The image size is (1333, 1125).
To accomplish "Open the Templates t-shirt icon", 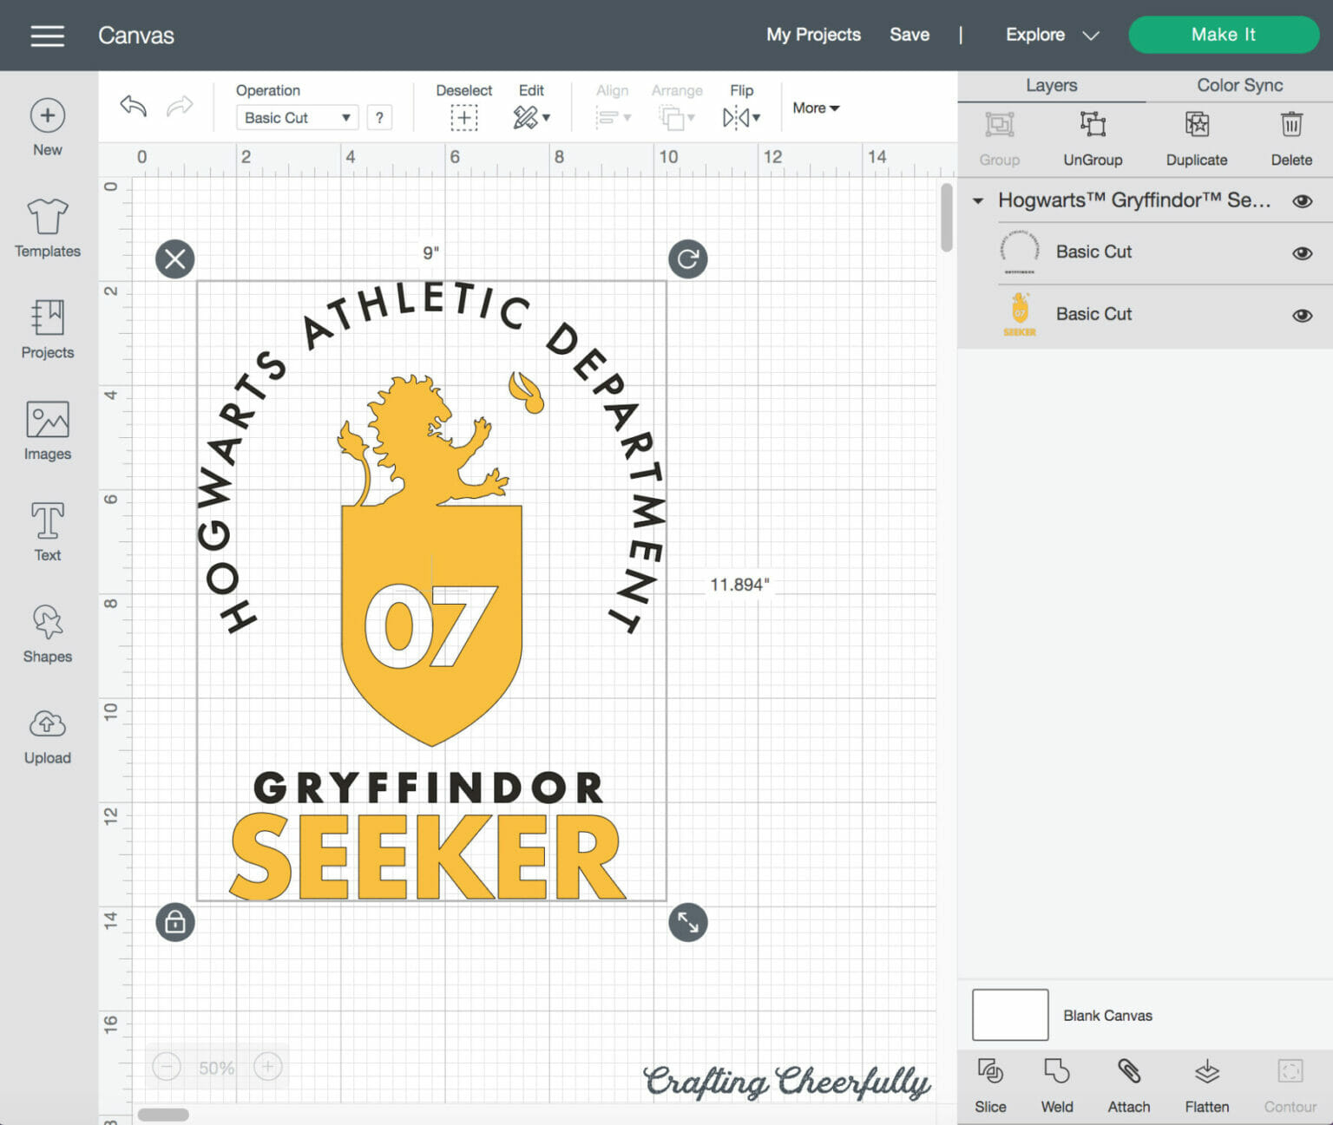I will pyautogui.click(x=48, y=217).
